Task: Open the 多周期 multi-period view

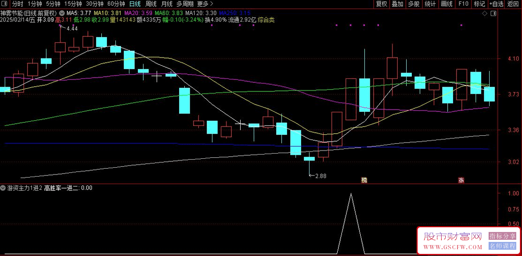Action: (x=185, y=4)
